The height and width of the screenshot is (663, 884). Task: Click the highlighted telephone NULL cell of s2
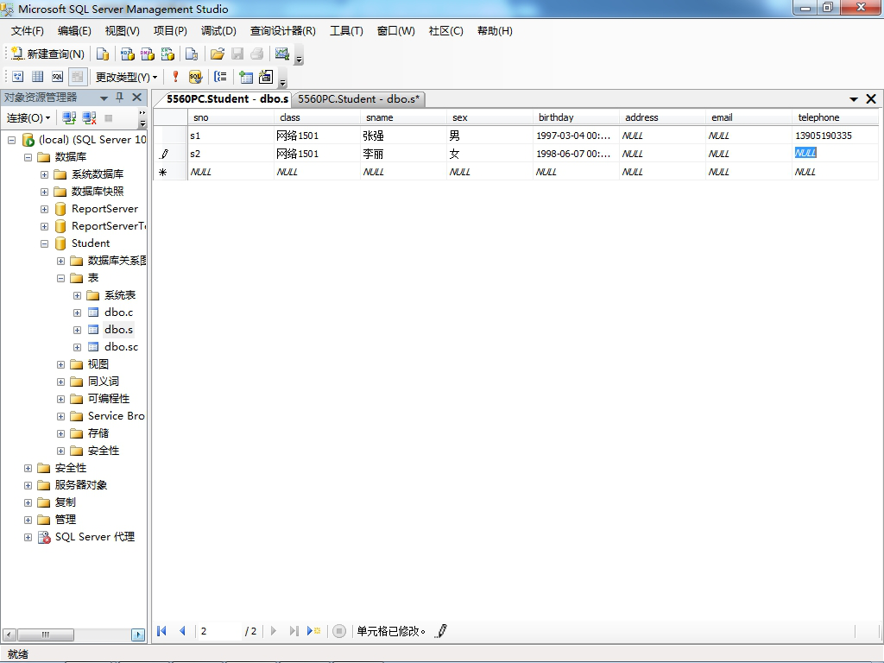(x=835, y=154)
